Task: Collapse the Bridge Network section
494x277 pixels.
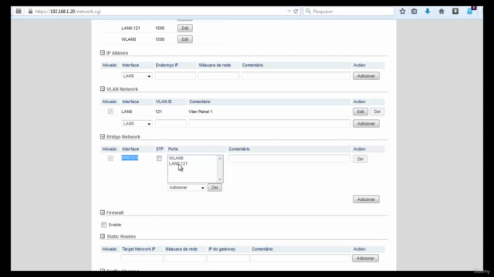Action: coord(103,137)
